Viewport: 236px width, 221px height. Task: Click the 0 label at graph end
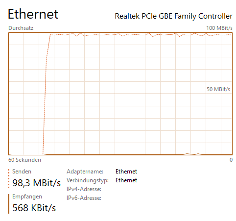(x=231, y=160)
